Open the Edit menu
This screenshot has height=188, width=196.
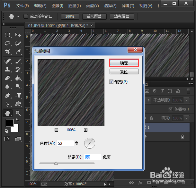pos(40,6)
